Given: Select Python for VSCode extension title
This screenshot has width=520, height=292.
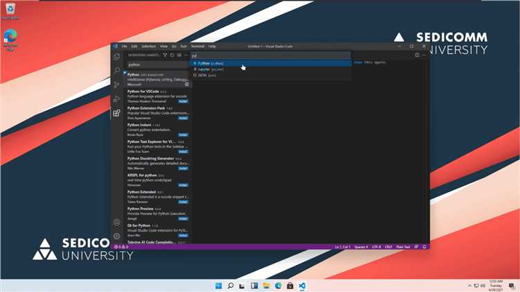Looking at the screenshot, I should tap(144, 92).
